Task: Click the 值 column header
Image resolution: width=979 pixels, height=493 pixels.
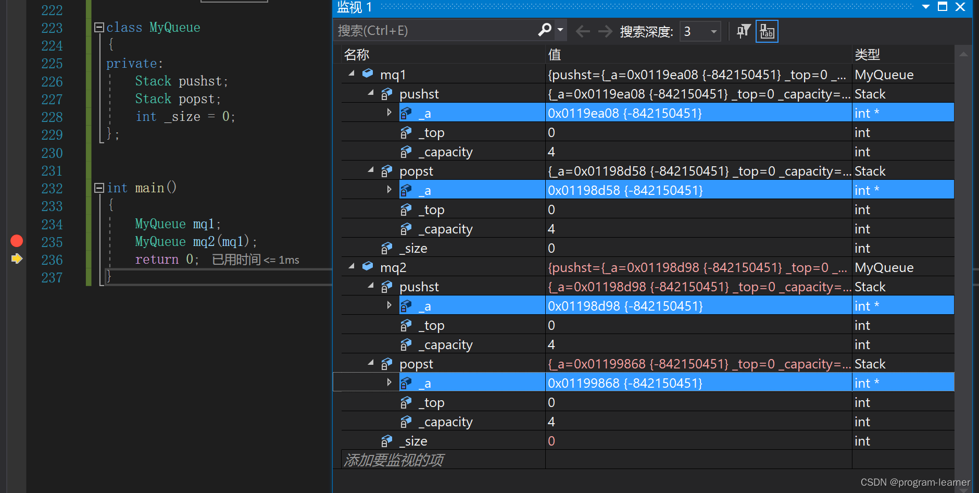Action: pos(698,54)
